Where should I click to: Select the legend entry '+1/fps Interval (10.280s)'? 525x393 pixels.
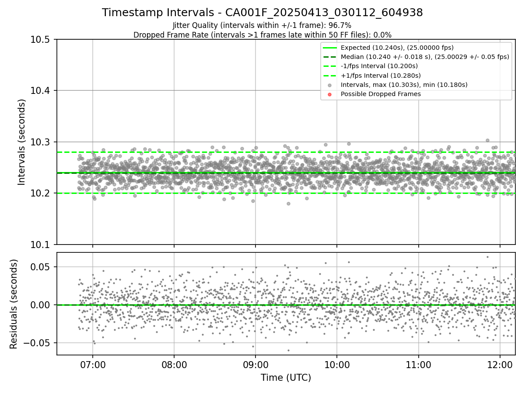point(381,76)
